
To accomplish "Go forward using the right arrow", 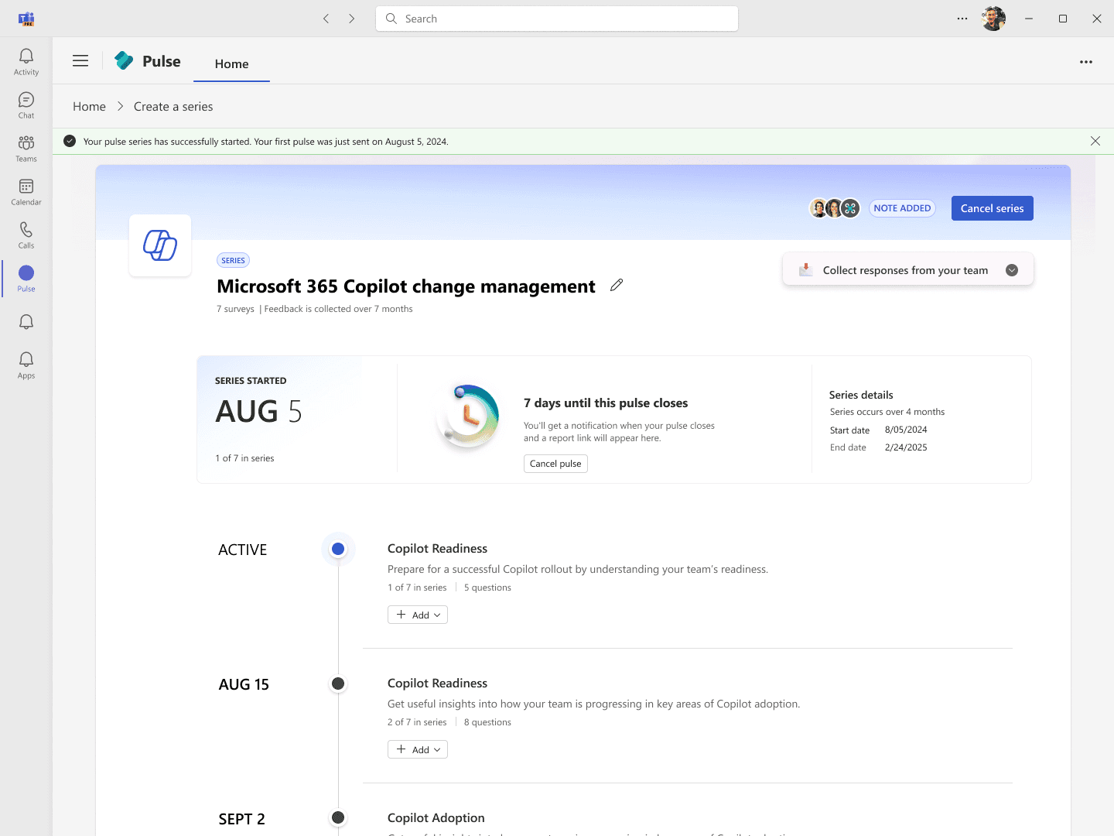I will pyautogui.click(x=352, y=19).
